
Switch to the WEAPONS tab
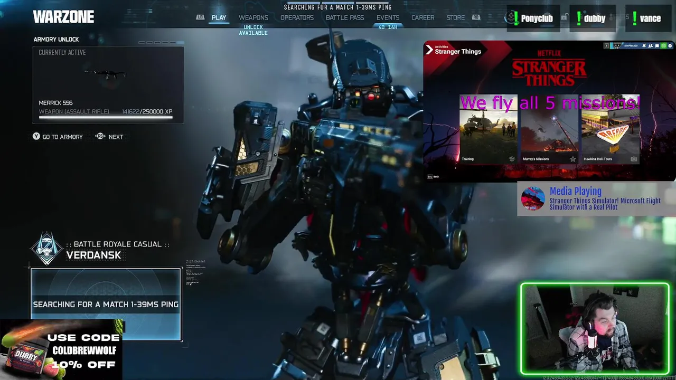253,17
